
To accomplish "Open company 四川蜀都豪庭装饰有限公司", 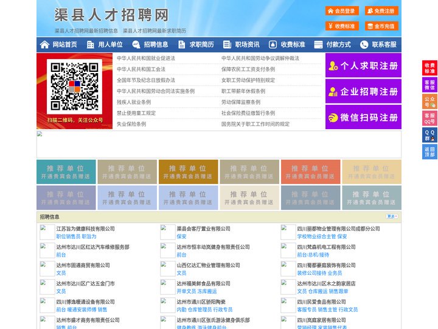I will [326, 265].
